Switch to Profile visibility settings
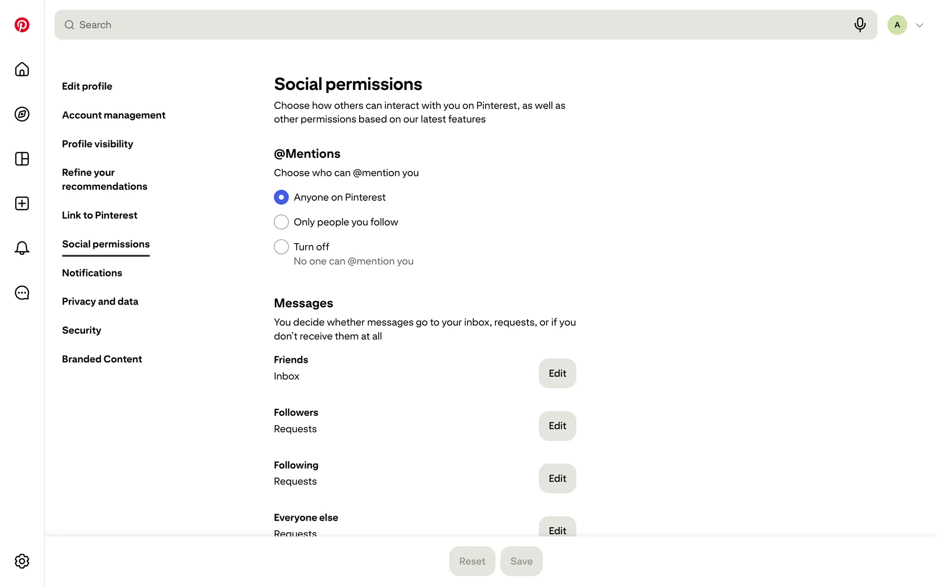 pos(98,144)
